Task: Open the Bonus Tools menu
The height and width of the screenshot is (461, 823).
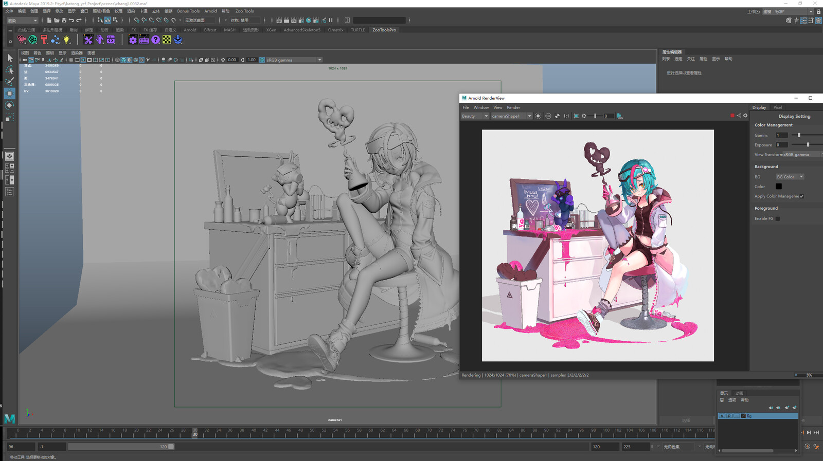Action: click(x=188, y=11)
